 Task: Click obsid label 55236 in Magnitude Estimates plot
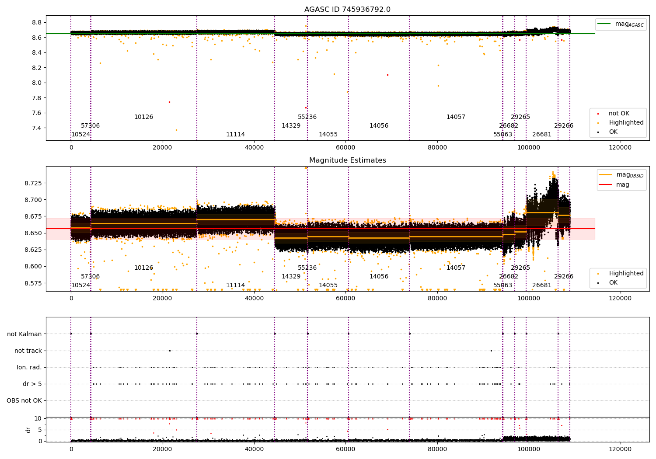(x=307, y=268)
